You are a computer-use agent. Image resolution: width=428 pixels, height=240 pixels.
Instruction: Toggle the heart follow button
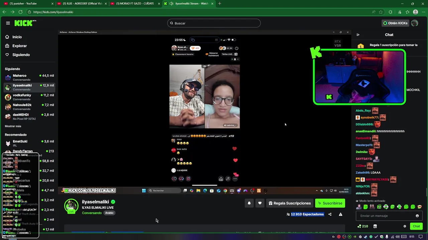pyautogui.click(x=260, y=203)
